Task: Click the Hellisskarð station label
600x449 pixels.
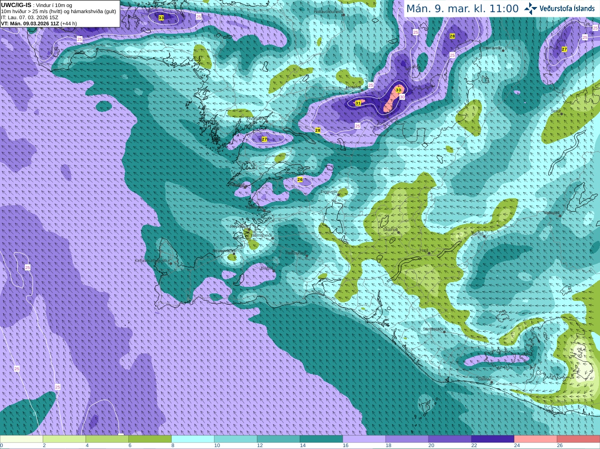Action: point(296,253)
